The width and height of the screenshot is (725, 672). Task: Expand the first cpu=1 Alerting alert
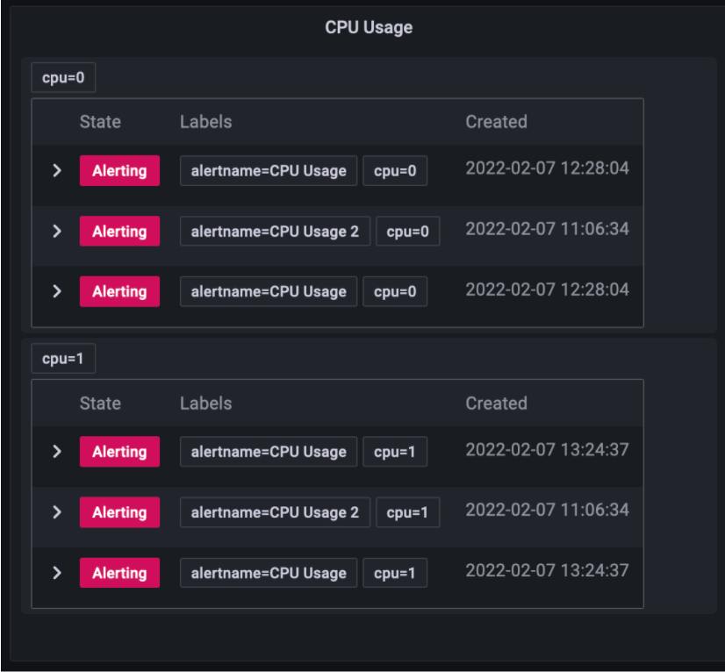tap(57, 451)
